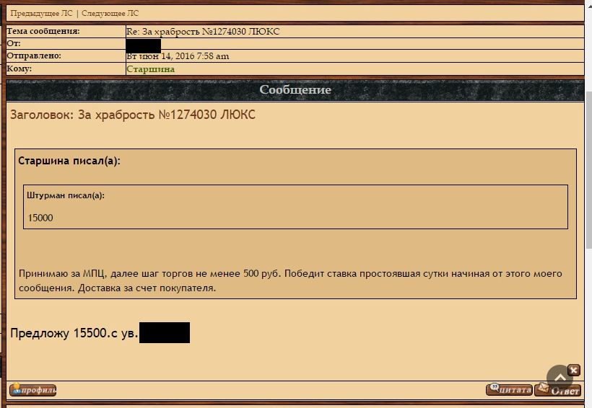592x408 pixels.
Task: Click the Принимаю за МПЦ quoted paragraph
Action: click(x=290, y=280)
